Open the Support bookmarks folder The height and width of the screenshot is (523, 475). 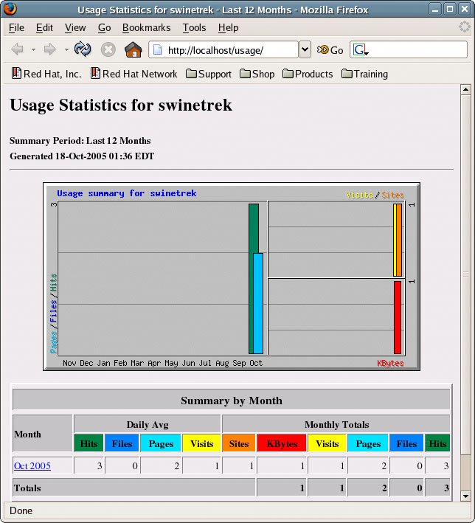click(208, 74)
